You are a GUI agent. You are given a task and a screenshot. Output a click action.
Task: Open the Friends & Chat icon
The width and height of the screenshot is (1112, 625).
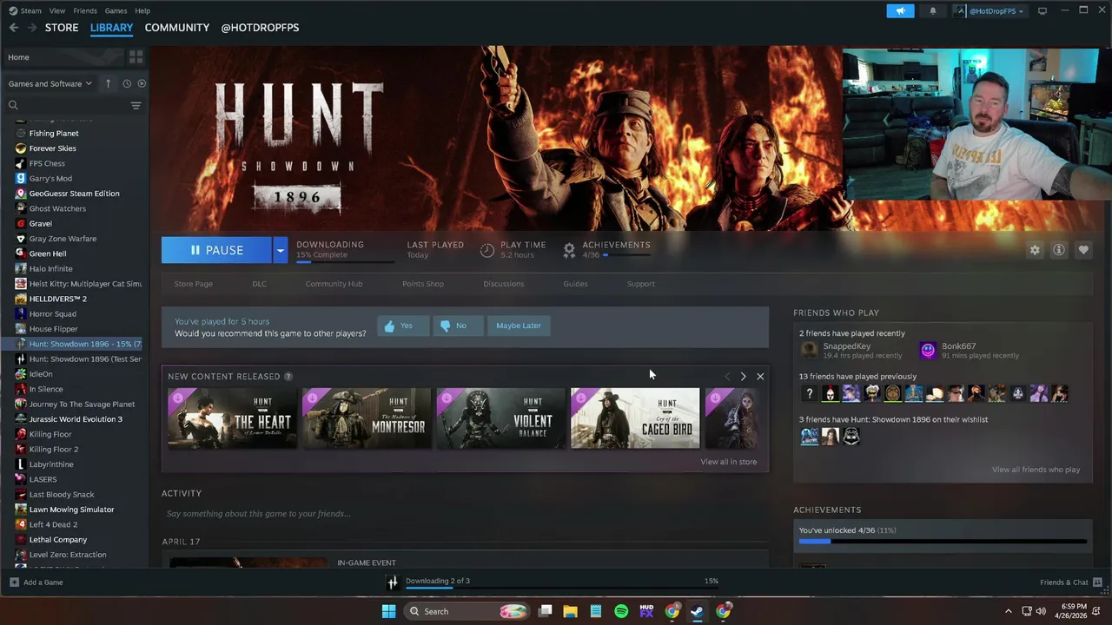[1097, 582]
